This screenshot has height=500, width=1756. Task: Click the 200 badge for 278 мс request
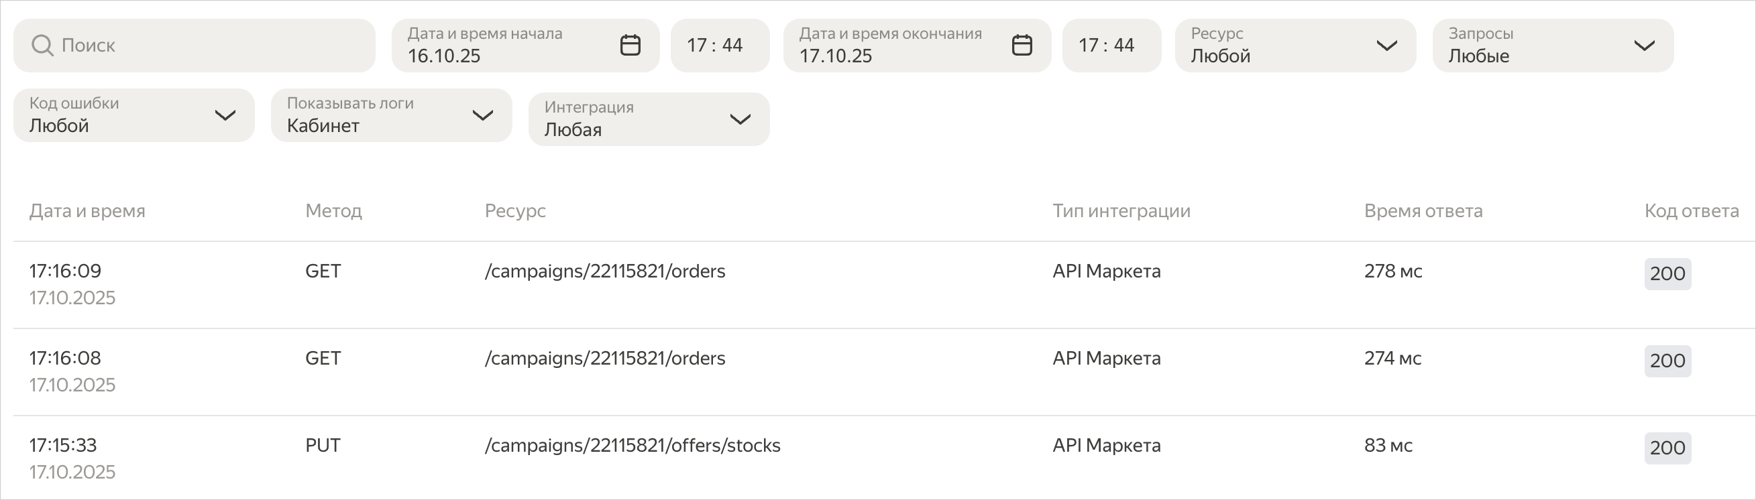coord(1667,274)
